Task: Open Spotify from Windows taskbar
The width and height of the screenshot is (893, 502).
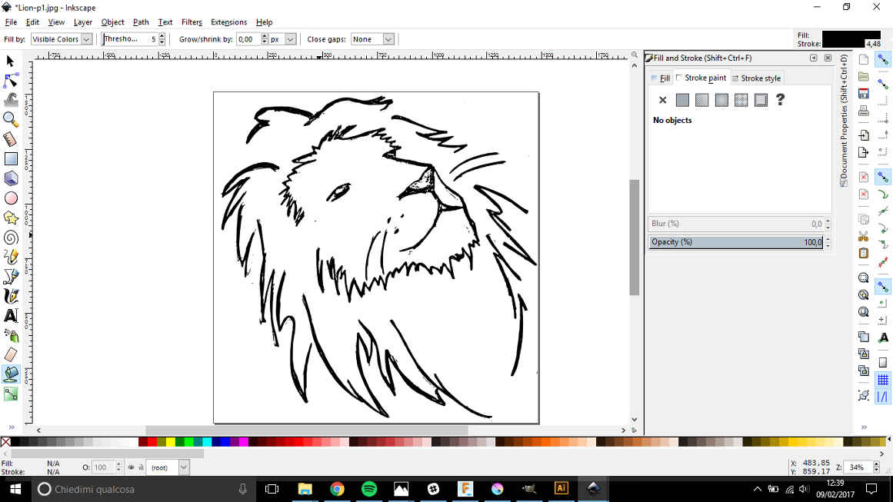Action: point(369,489)
